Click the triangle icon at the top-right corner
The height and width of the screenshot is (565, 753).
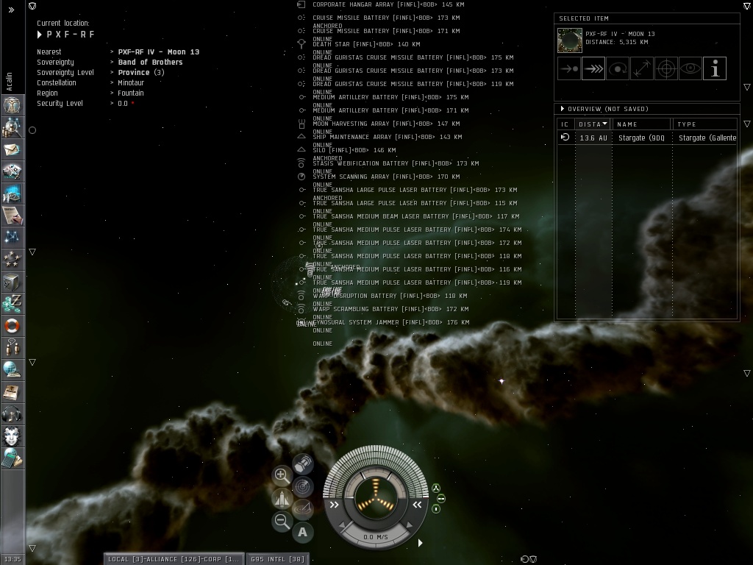point(747,6)
